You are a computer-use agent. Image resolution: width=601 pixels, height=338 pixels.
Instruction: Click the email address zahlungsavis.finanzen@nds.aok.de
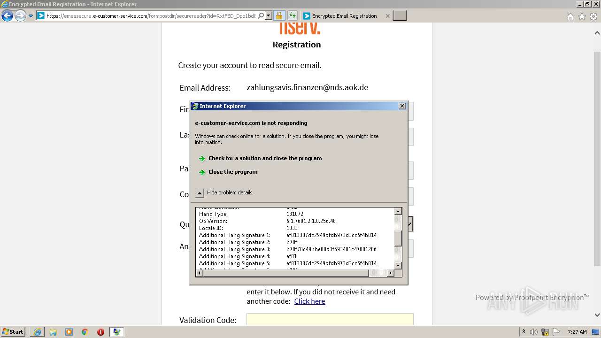[308, 87]
